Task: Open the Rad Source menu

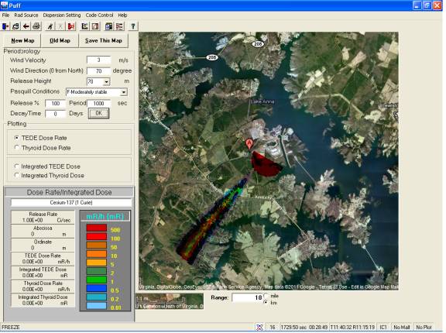Action: click(x=26, y=15)
